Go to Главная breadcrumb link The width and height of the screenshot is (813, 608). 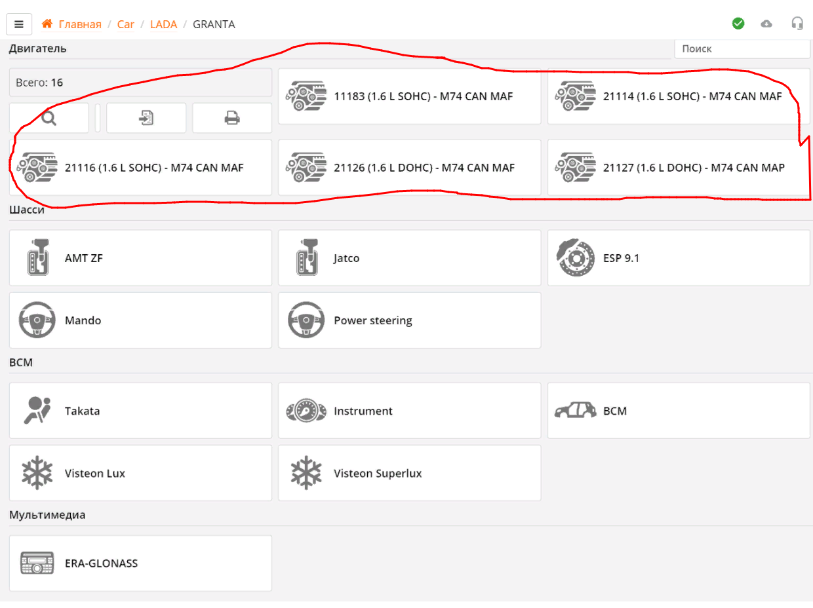coord(80,24)
